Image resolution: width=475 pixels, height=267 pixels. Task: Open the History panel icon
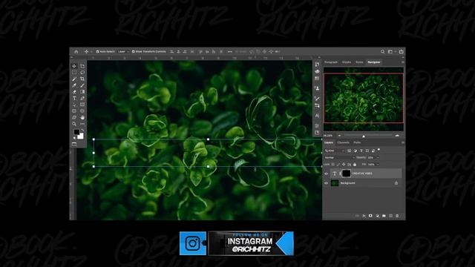[317, 65]
